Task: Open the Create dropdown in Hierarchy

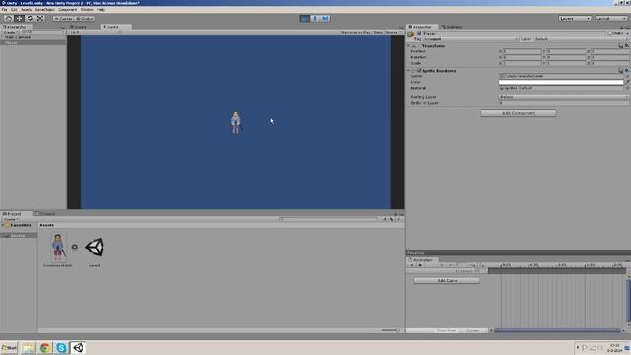Action: [x=10, y=32]
